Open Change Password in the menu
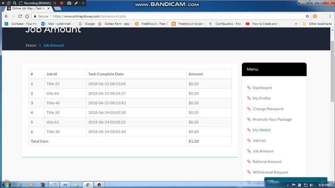Viewport: 335px width, 188px height. click(268, 109)
